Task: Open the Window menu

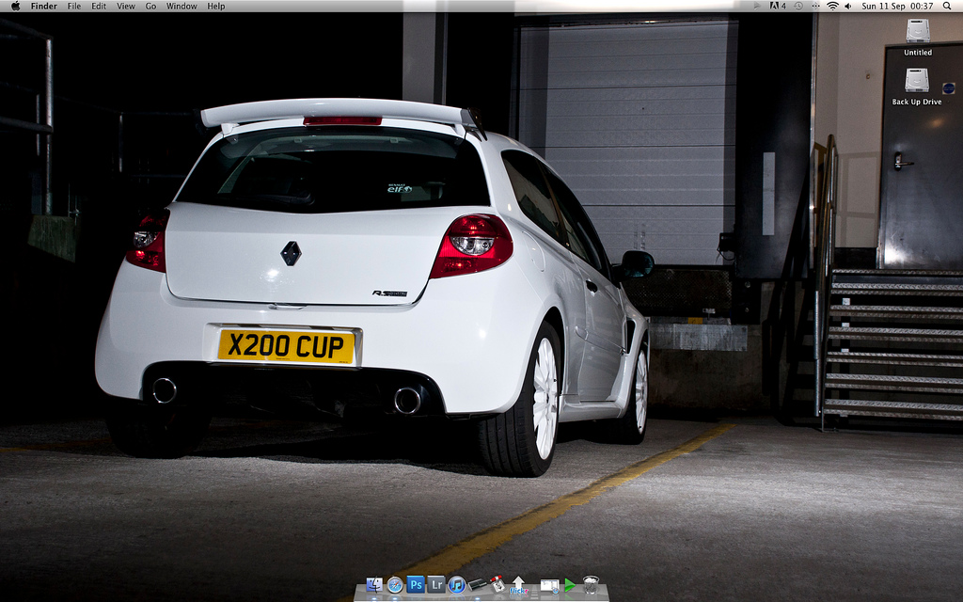Action: click(182, 7)
